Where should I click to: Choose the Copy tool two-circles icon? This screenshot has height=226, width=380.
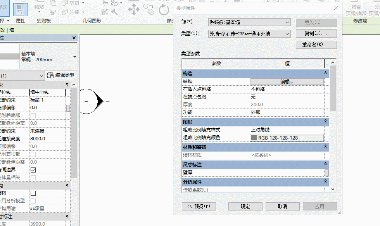149,9
